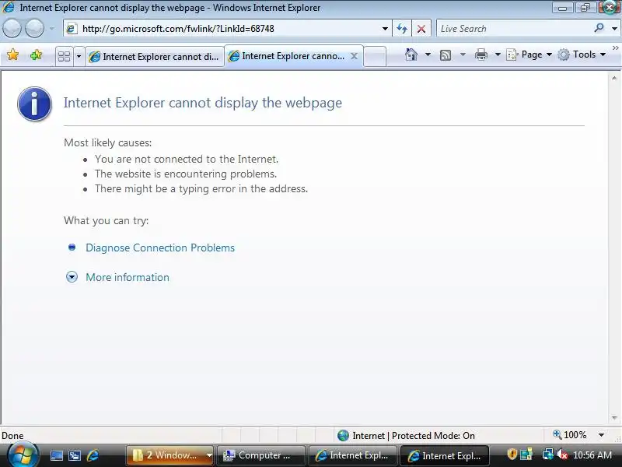Close the active tab with its X
This screenshot has width=622, height=467.
(x=355, y=56)
